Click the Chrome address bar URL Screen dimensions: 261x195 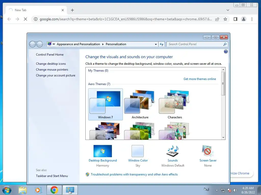(x=126, y=19)
